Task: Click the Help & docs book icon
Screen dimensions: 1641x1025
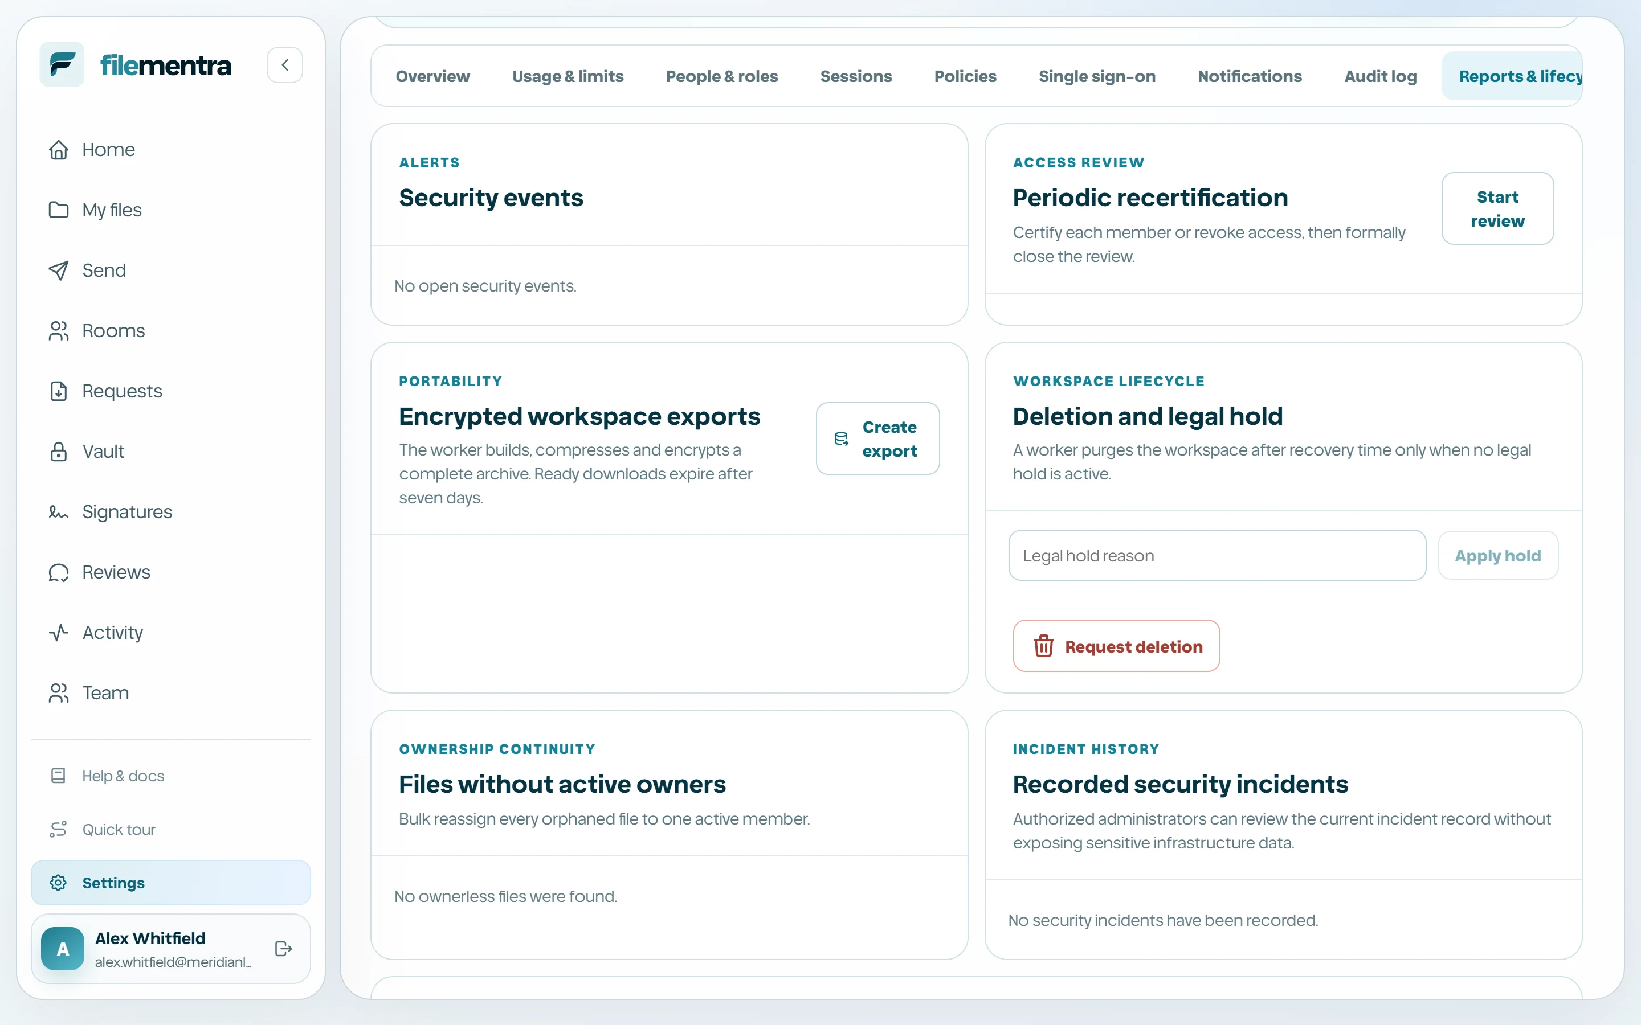Action: click(x=58, y=776)
